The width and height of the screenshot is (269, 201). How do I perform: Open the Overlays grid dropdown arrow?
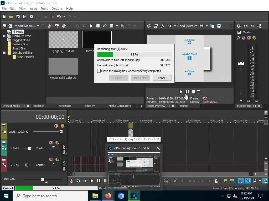coord(207,26)
